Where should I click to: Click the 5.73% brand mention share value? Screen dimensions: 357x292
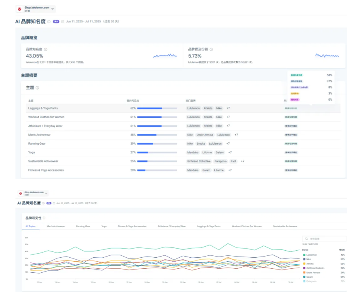point(195,56)
